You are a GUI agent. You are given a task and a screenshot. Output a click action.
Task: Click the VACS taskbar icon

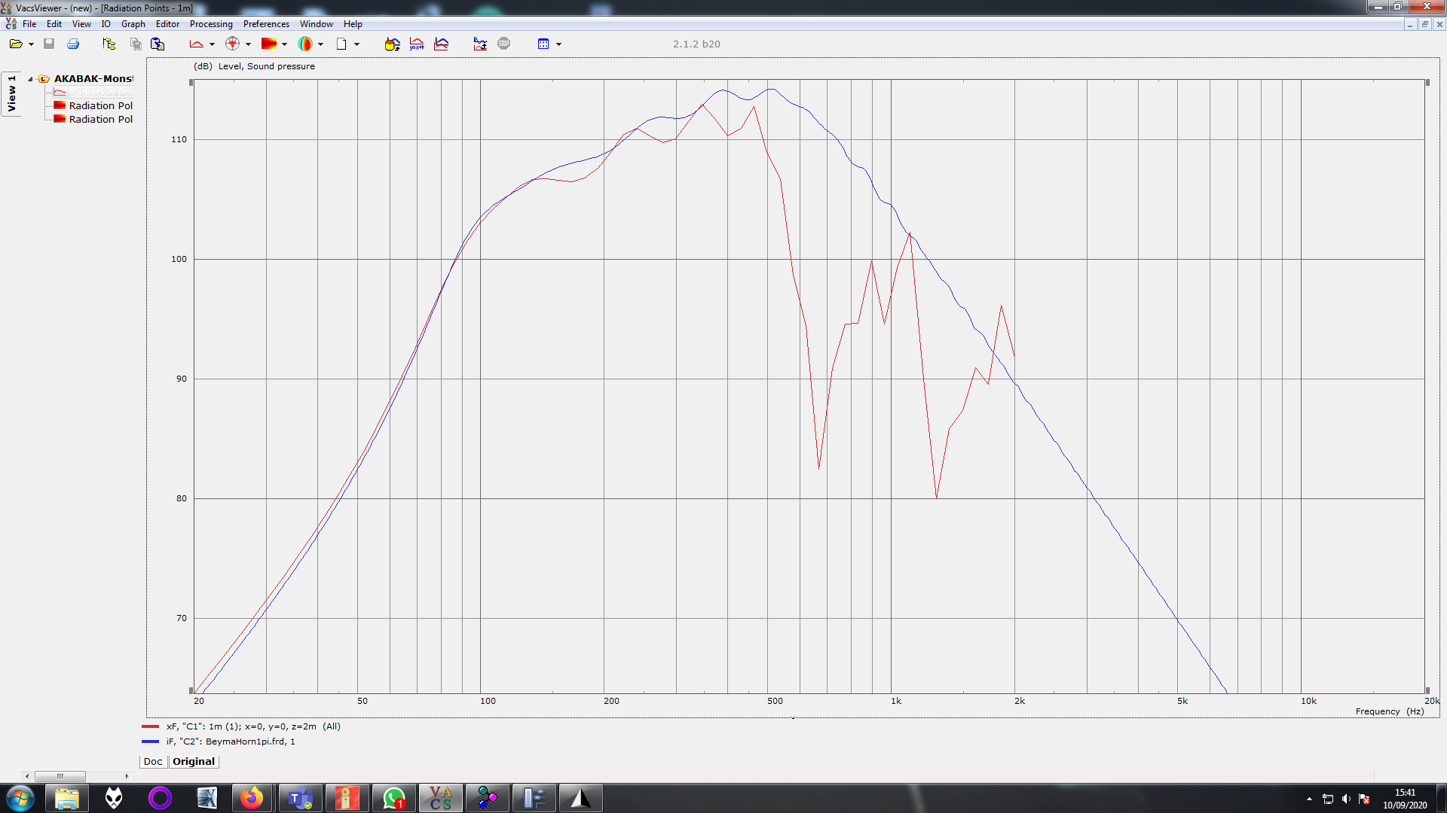click(440, 798)
